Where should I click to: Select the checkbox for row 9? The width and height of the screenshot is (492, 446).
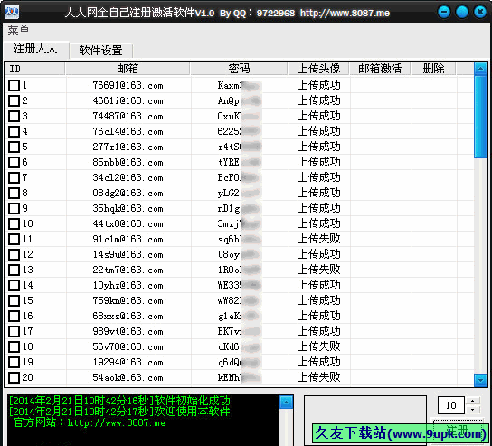click(14, 208)
